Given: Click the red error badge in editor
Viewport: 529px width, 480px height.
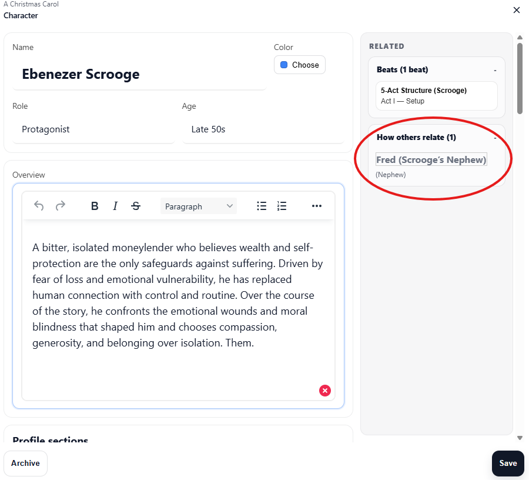Looking at the screenshot, I should tap(325, 390).
